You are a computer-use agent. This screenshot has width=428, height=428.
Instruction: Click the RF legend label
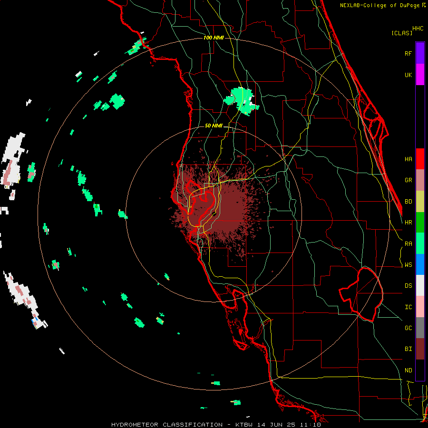pos(408,53)
